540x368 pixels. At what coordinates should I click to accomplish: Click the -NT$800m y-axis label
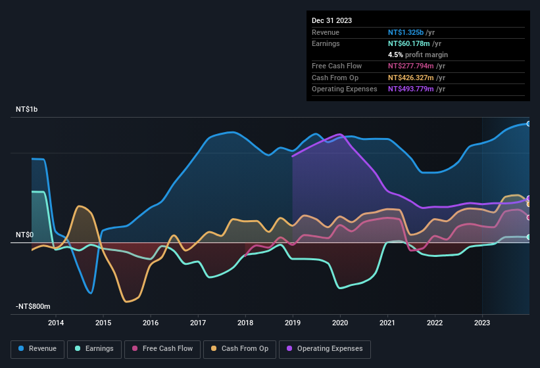(x=33, y=306)
